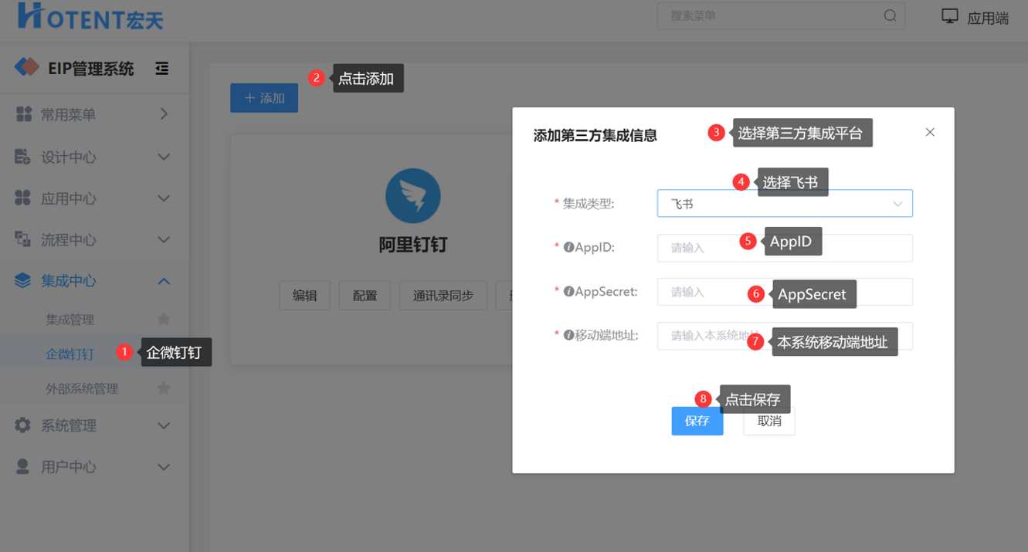Open the 常用菜单 menu label
The width and height of the screenshot is (1028, 552).
coord(68,114)
